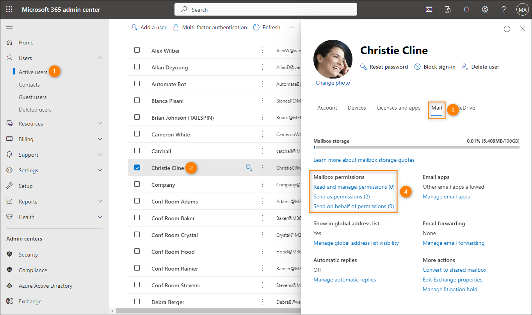This screenshot has height=315, width=532.
Task: Select the Conf Room Stevens checkbox
Action: tap(137, 285)
